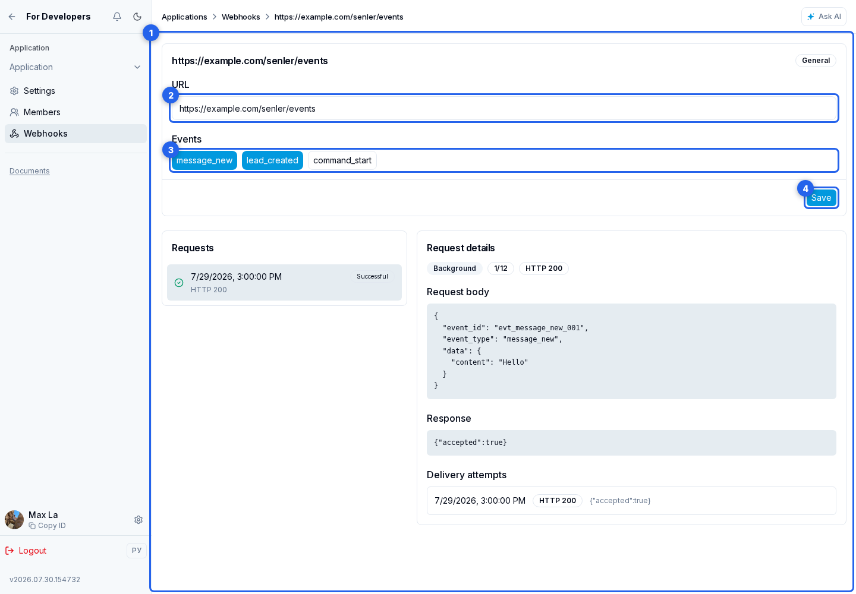Expand the Application dropdown selector
The image size is (856, 594).
point(75,67)
